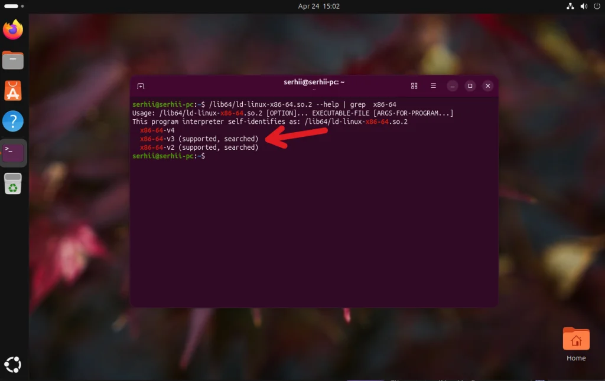Focus the empty terminal prompt at the bottom
Image resolution: width=605 pixels, height=381 pixels.
pyautogui.click(x=169, y=156)
